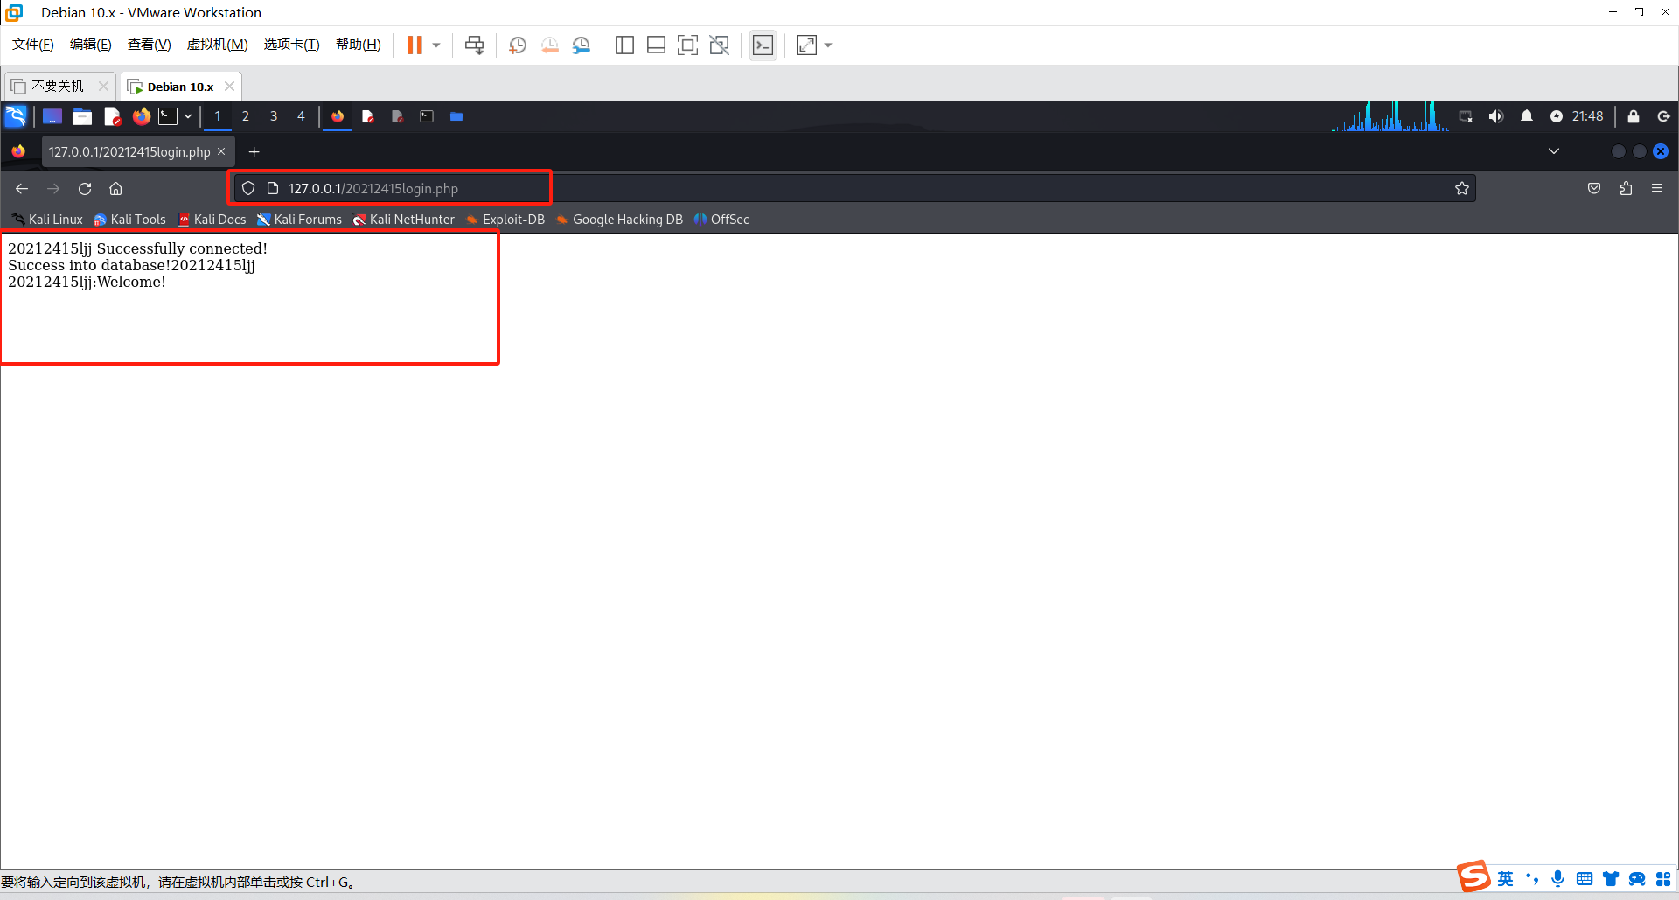
Task: Go back to the previous page
Action: click(22, 189)
